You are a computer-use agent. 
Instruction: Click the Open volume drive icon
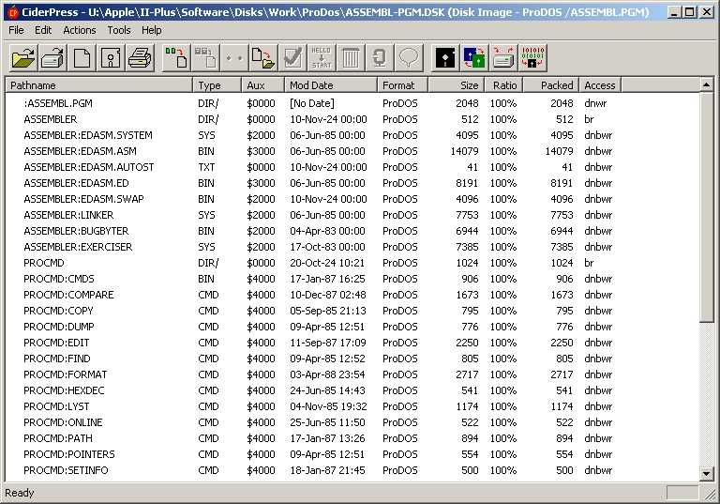pyautogui.click(x=52, y=58)
